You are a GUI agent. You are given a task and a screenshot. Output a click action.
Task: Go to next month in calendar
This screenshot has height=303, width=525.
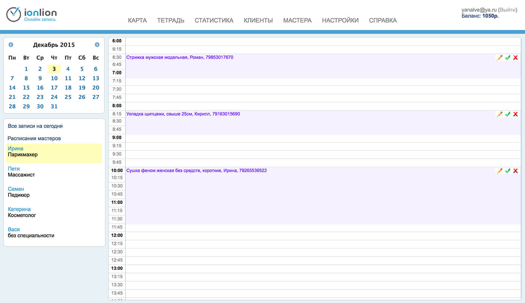[x=97, y=45]
